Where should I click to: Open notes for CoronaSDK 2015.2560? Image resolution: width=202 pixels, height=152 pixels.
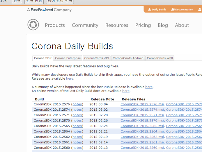(77, 148)
